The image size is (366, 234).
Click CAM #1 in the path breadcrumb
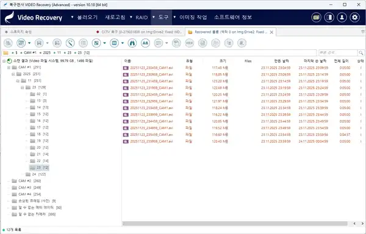(x=30, y=52)
